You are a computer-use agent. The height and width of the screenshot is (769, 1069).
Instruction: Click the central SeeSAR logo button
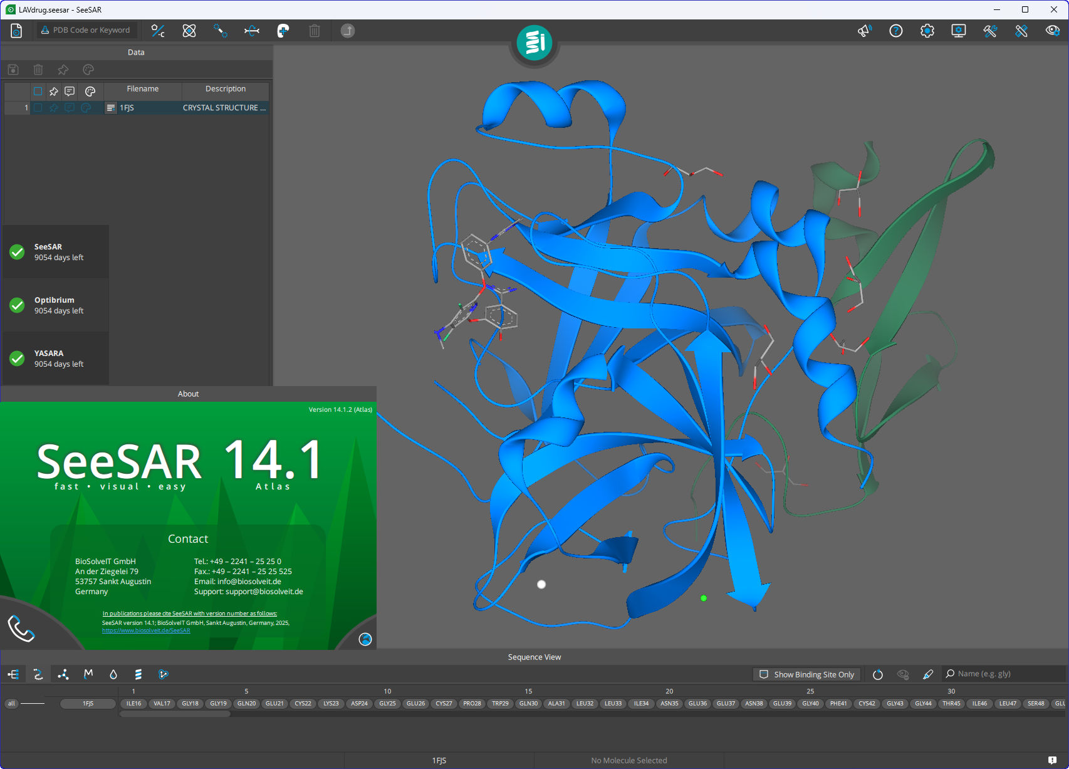(534, 43)
